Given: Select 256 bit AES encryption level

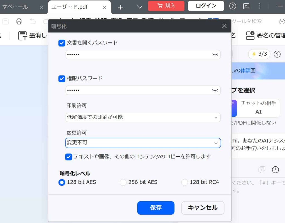Looking at the screenshot, I should pos(123,183).
